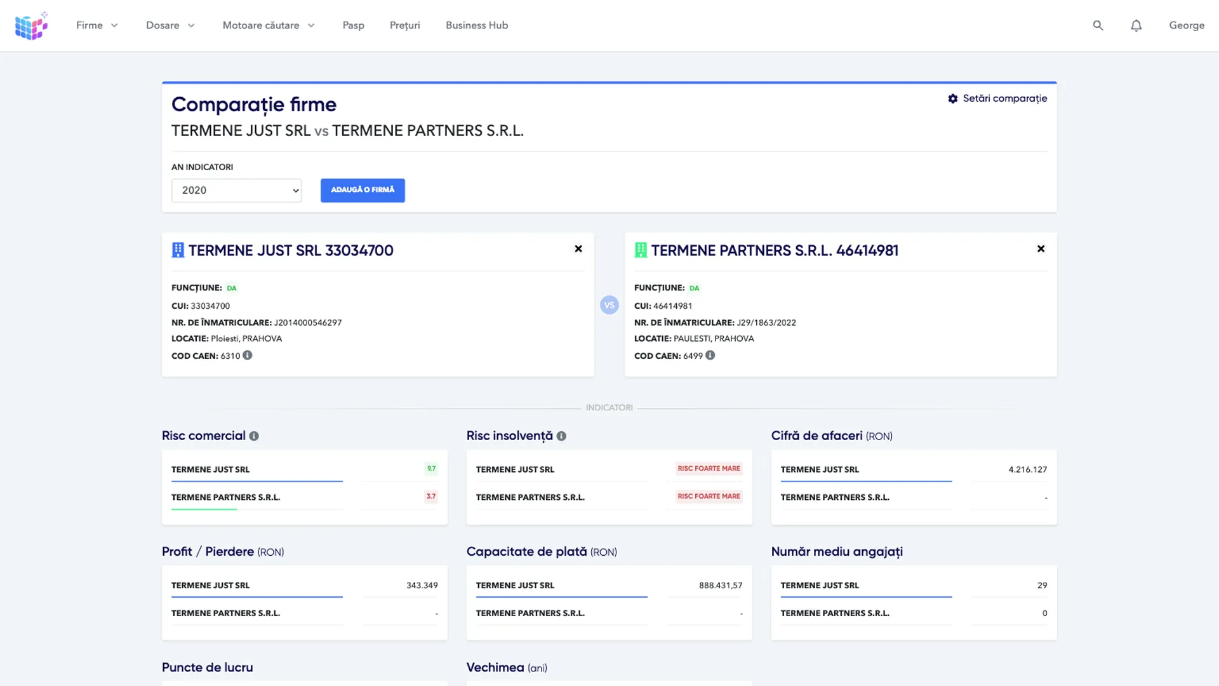Show Risc insolvență info tooltip

561,436
